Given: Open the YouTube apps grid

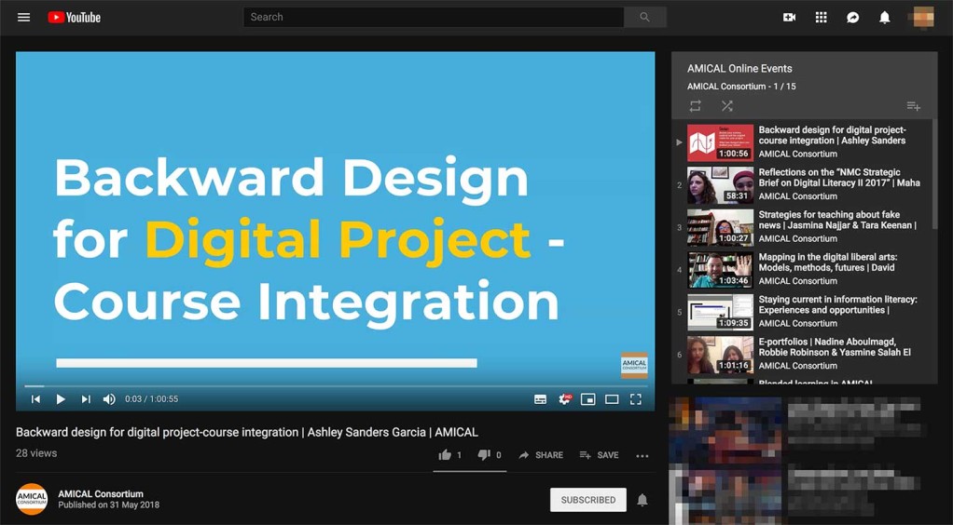Looking at the screenshot, I should coord(821,17).
